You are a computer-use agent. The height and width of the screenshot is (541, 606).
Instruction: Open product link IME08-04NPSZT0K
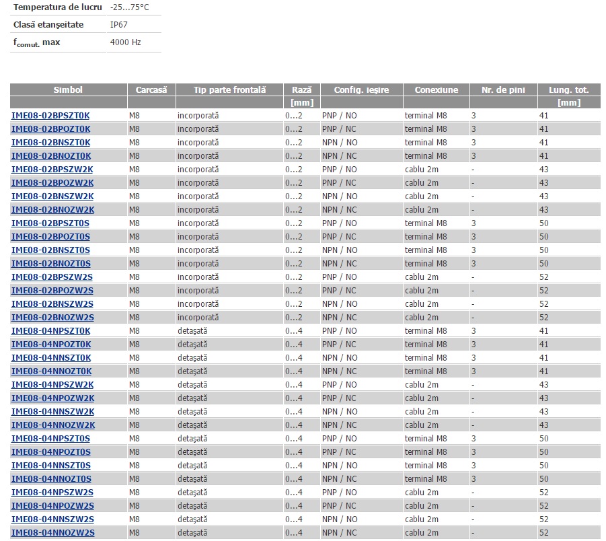click(51, 331)
